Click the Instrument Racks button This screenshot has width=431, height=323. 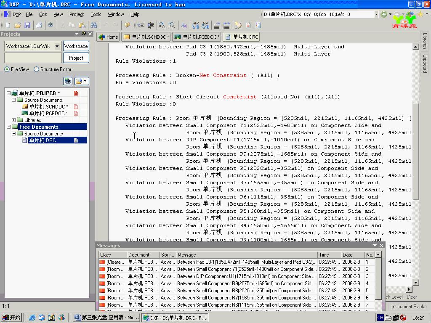tap(409, 307)
